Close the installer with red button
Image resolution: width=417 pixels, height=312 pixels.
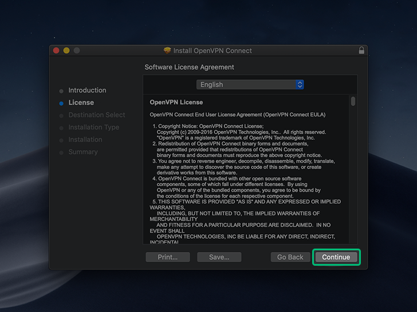click(x=56, y=50)
